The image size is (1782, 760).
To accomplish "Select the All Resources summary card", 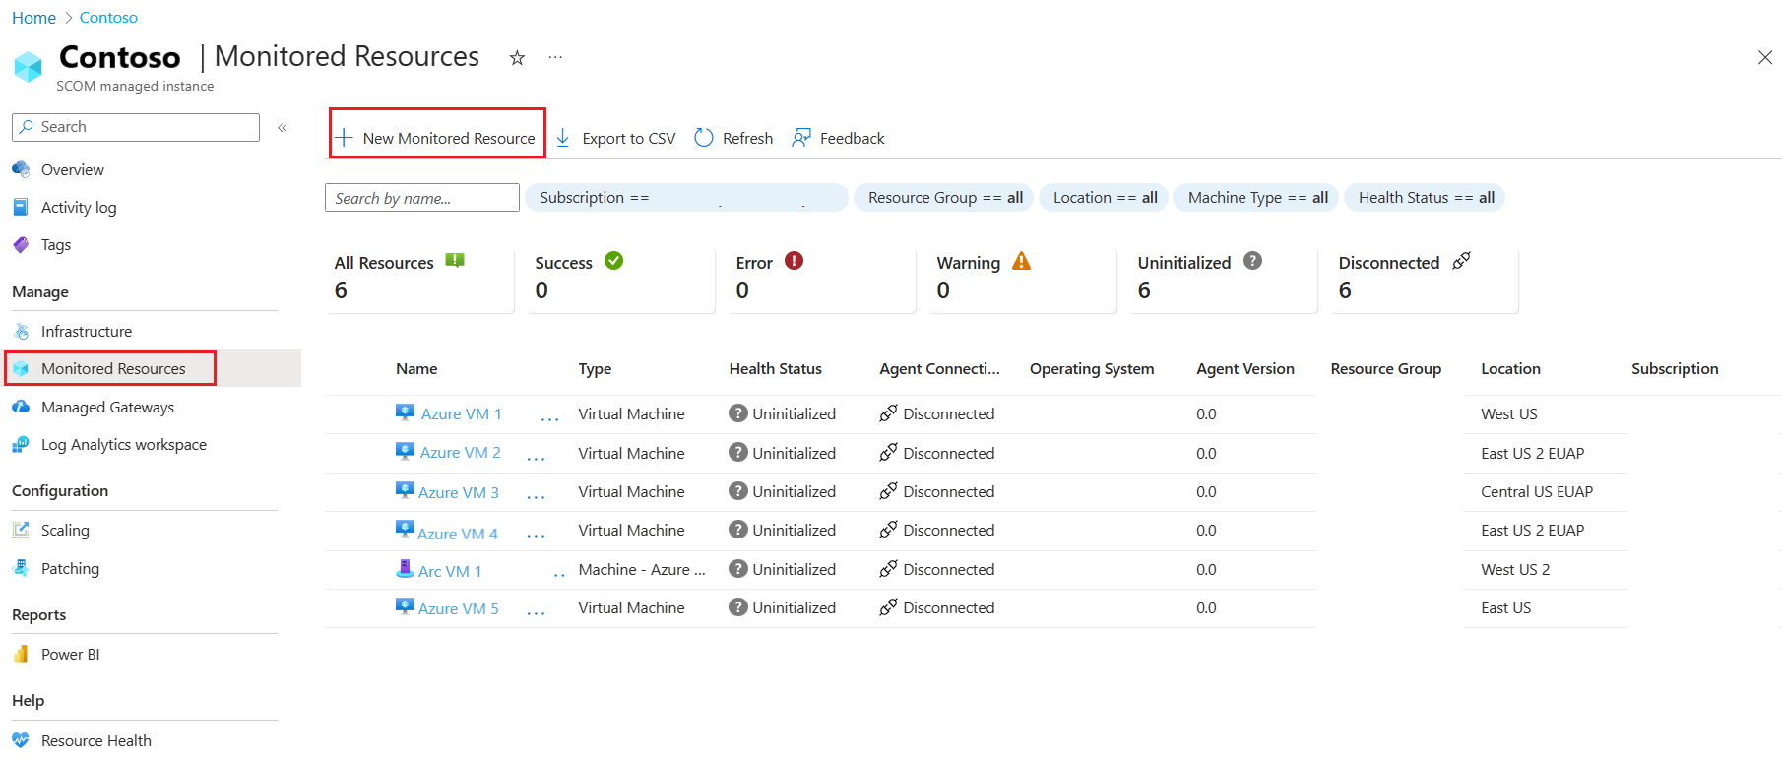I will click(x=420, y=280).
